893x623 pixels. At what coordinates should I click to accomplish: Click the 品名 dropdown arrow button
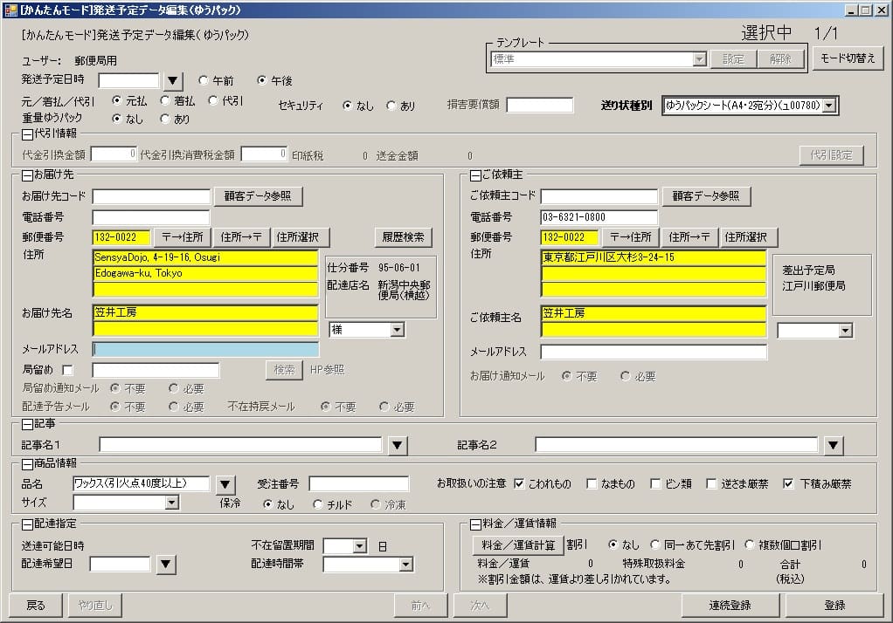point(225,484)
